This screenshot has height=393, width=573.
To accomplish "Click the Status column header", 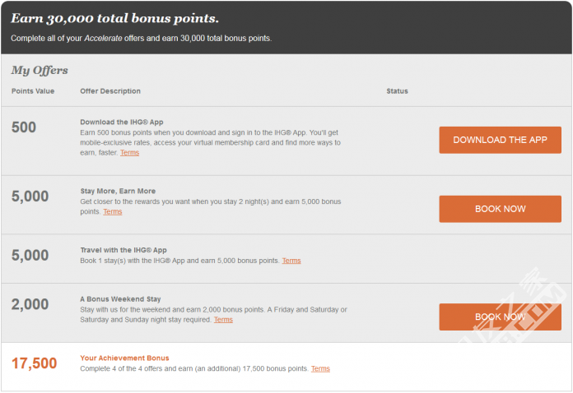I will point(397,91).
